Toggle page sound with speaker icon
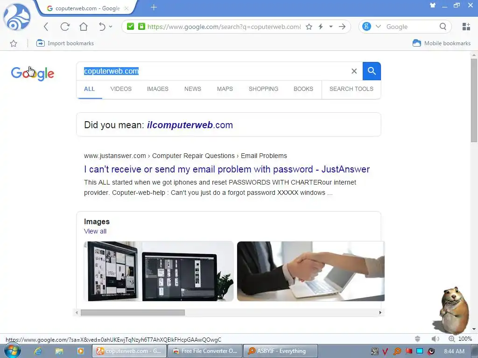 pyautogui.click(x=436, y=339)
